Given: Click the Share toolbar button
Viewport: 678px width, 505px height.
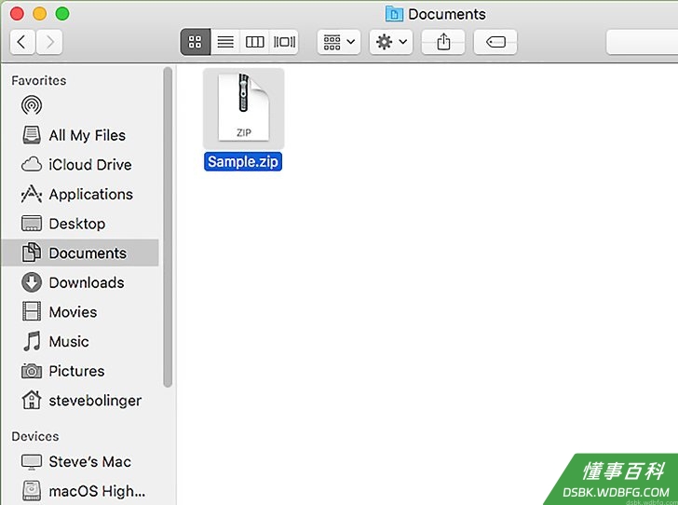Looking at the screenshot, I should (x=443, y=42).
